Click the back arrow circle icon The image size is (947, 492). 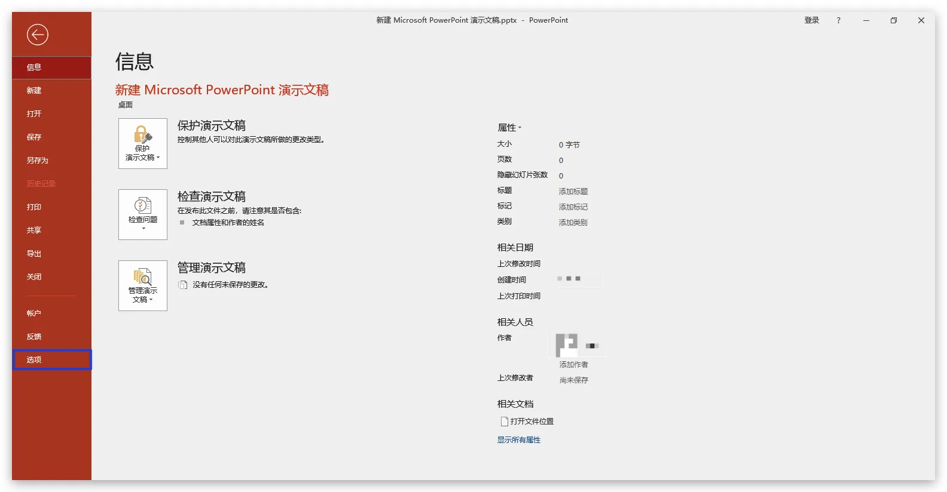click(x=37, y=35)
